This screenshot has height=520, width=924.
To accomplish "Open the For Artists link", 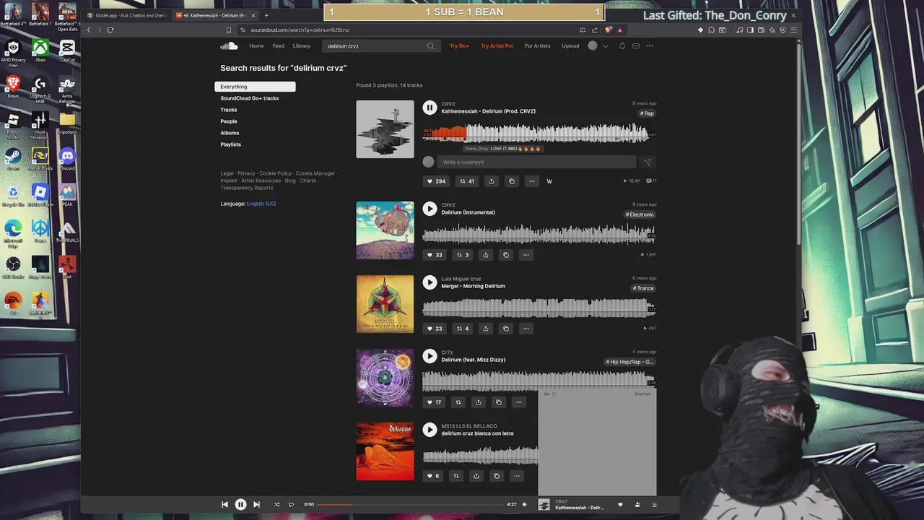I will (x=537, y=45).
